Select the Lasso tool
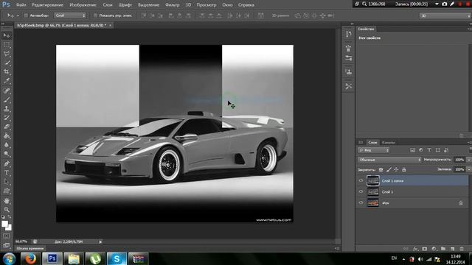The image size is (472, 265). point(7,54)
